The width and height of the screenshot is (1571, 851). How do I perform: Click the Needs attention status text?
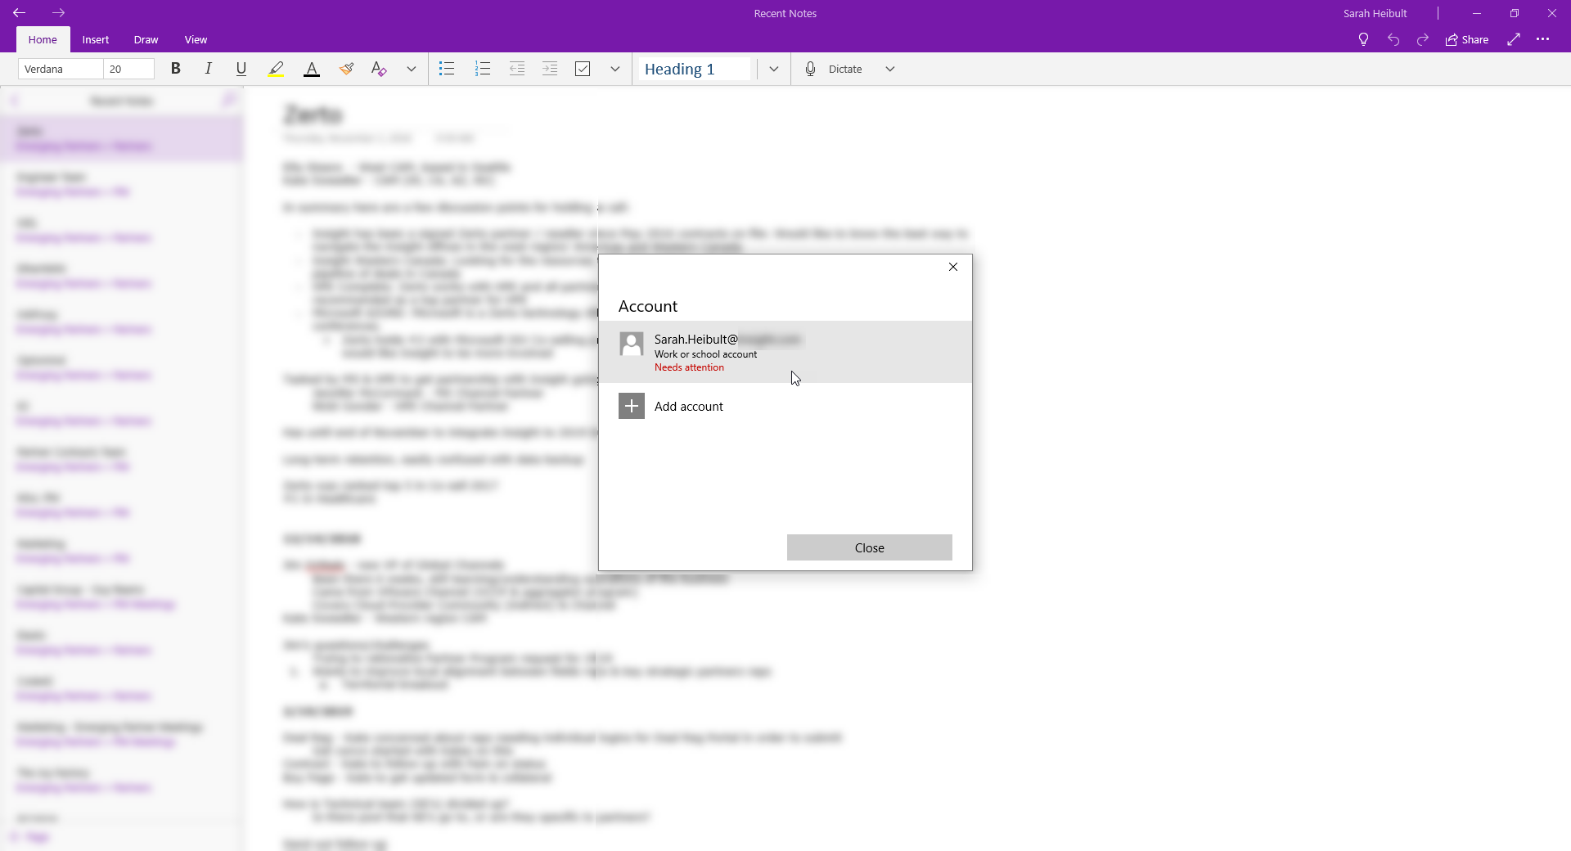[689, 367]
